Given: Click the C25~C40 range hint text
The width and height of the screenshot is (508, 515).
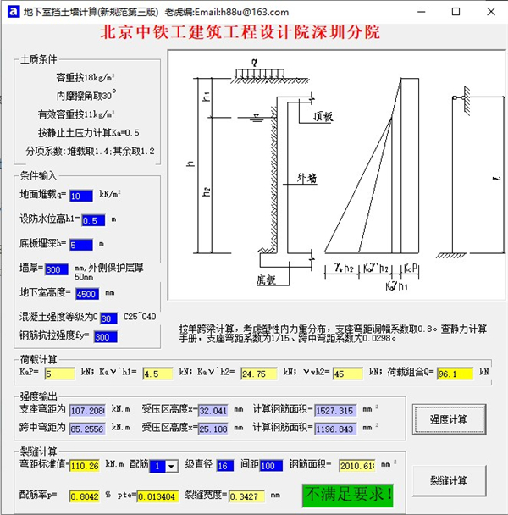Looking at the screenshot, I should click(140, 317).
